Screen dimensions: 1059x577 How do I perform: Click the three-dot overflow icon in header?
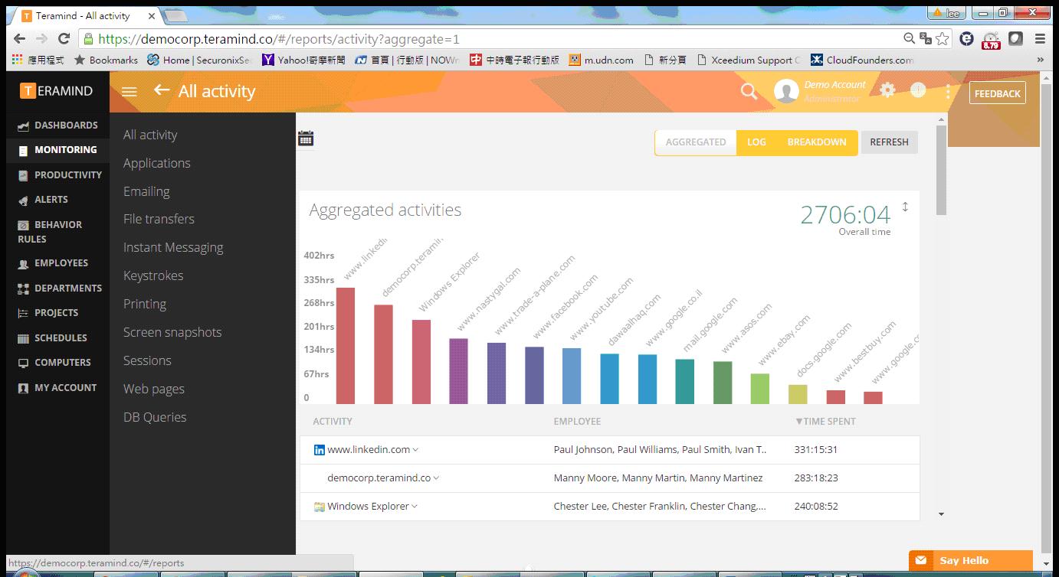pos(948,90)
